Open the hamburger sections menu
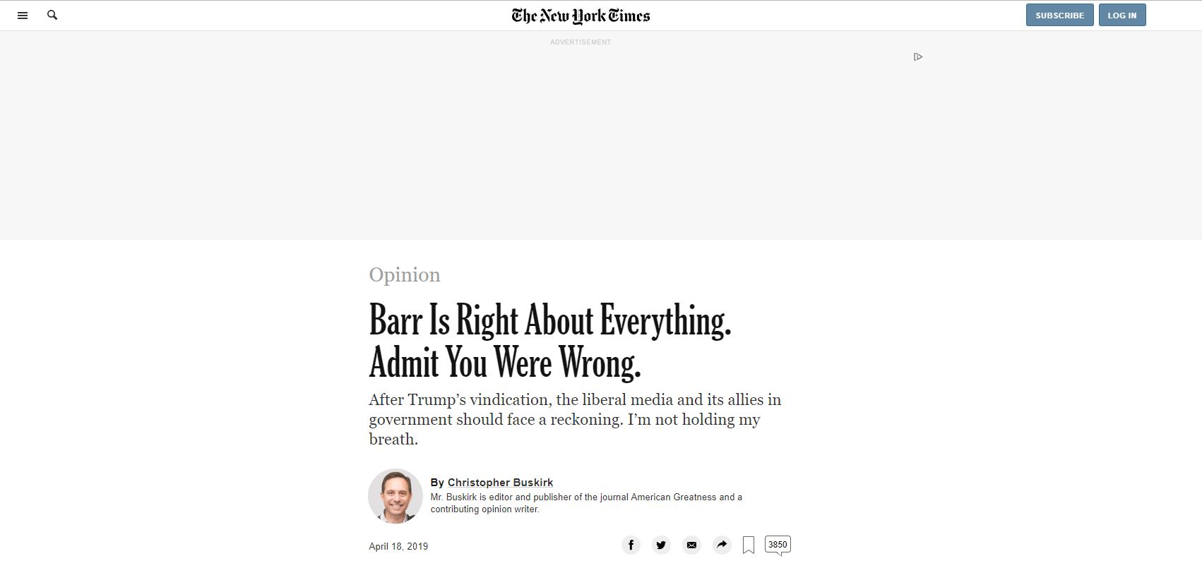 pos(23,16)
